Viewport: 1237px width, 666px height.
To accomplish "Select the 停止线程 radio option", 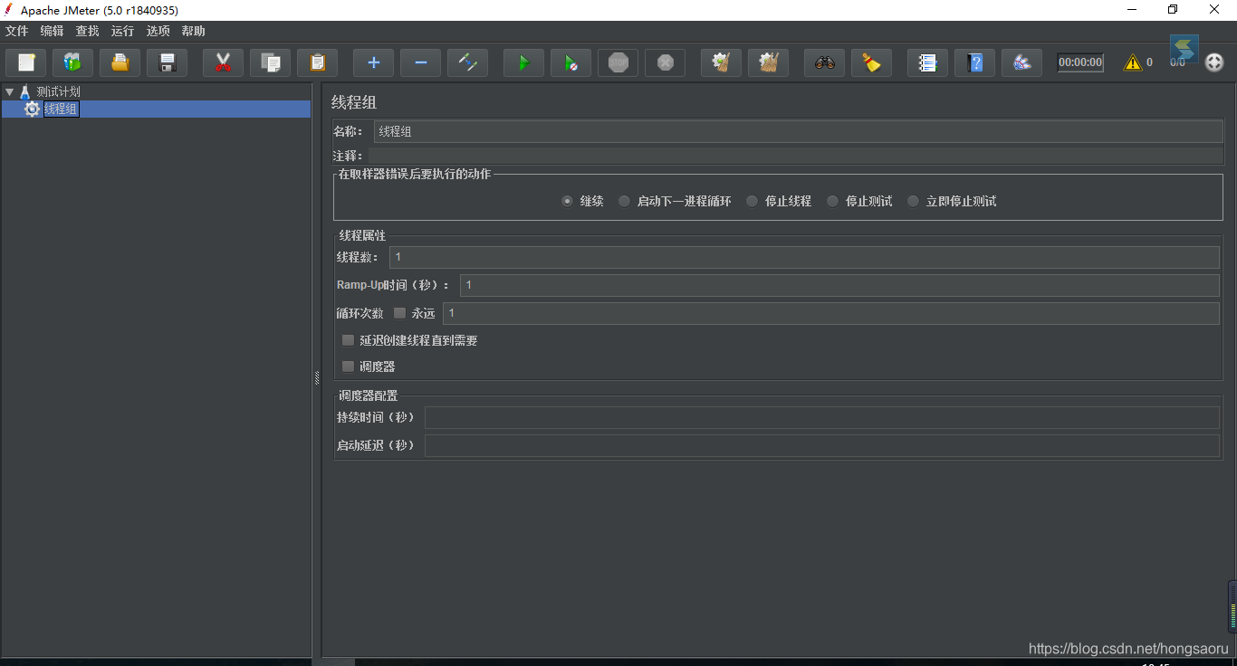I will (x=779, y=201).
